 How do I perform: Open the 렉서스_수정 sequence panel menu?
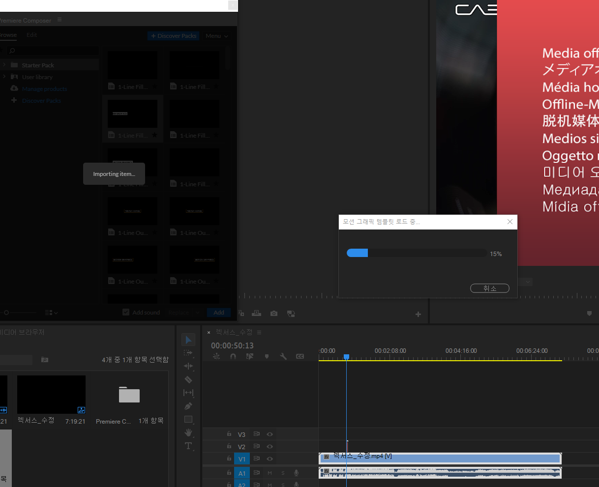[x=259, y=332]
